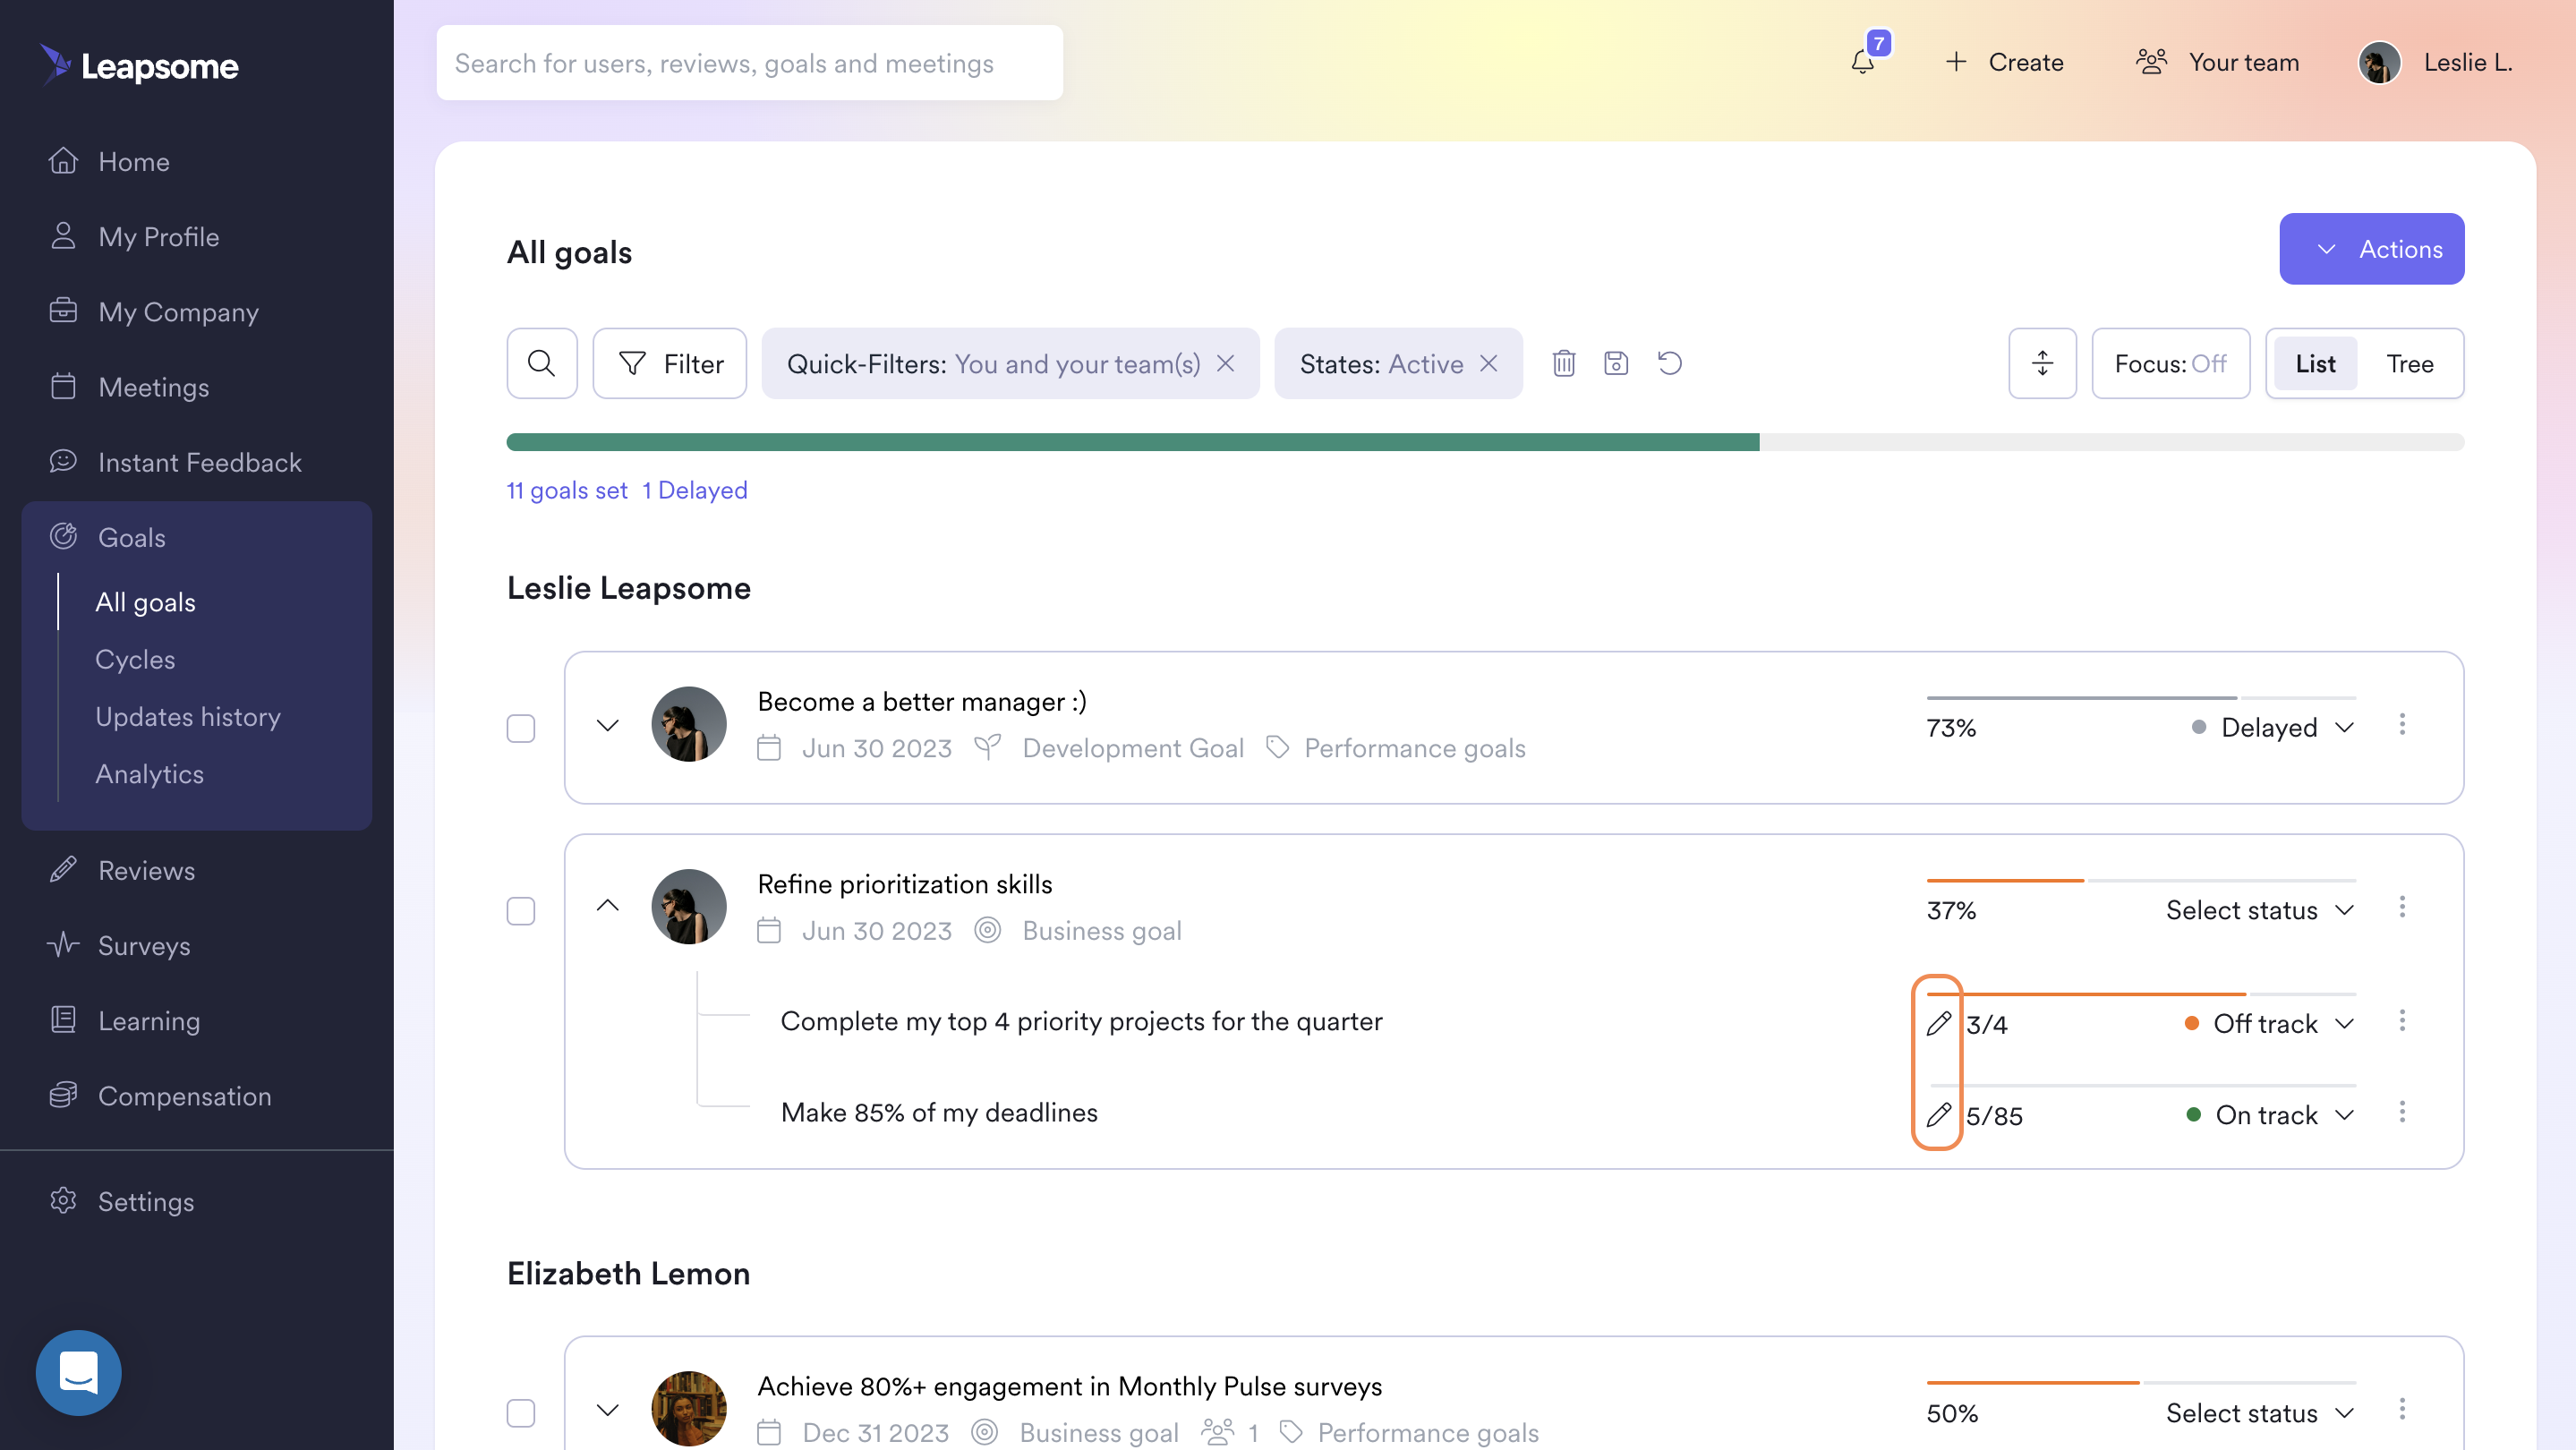Viewport: 2576px width, 1450px height.
Task: Click Elizabeth Lemon's goal avatar
Action: (689, 1409)
